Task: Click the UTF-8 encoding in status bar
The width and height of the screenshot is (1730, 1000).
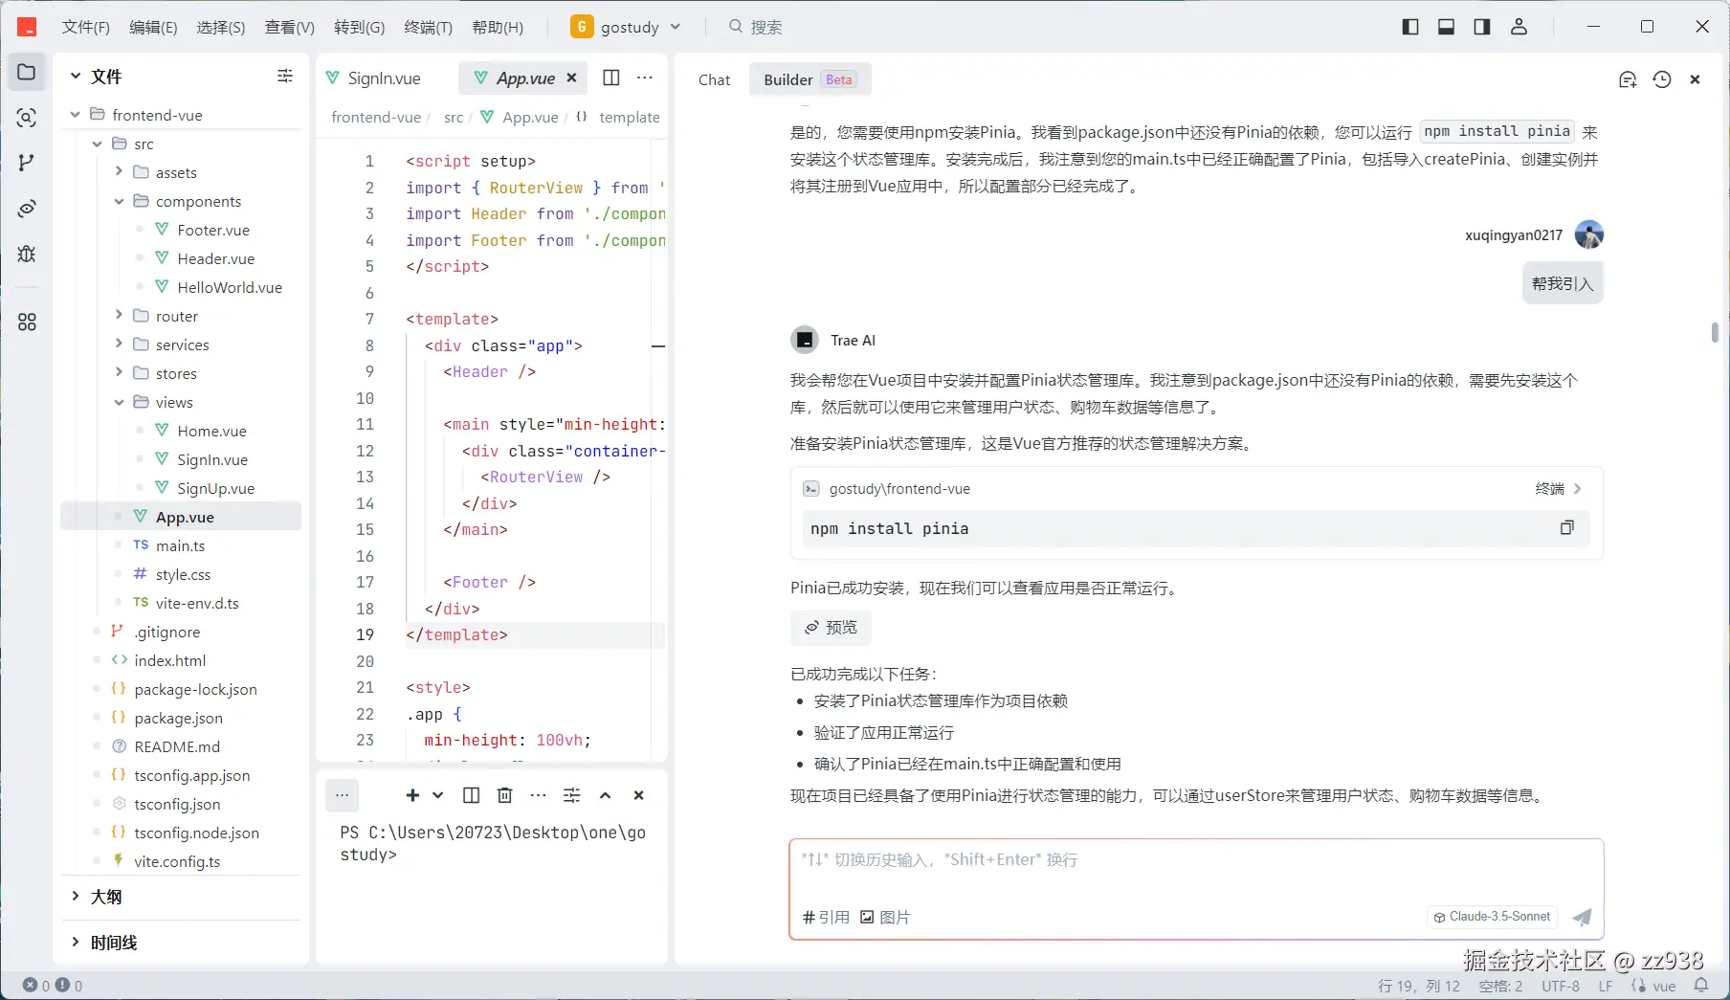Action: click(x=1560, y=986)
